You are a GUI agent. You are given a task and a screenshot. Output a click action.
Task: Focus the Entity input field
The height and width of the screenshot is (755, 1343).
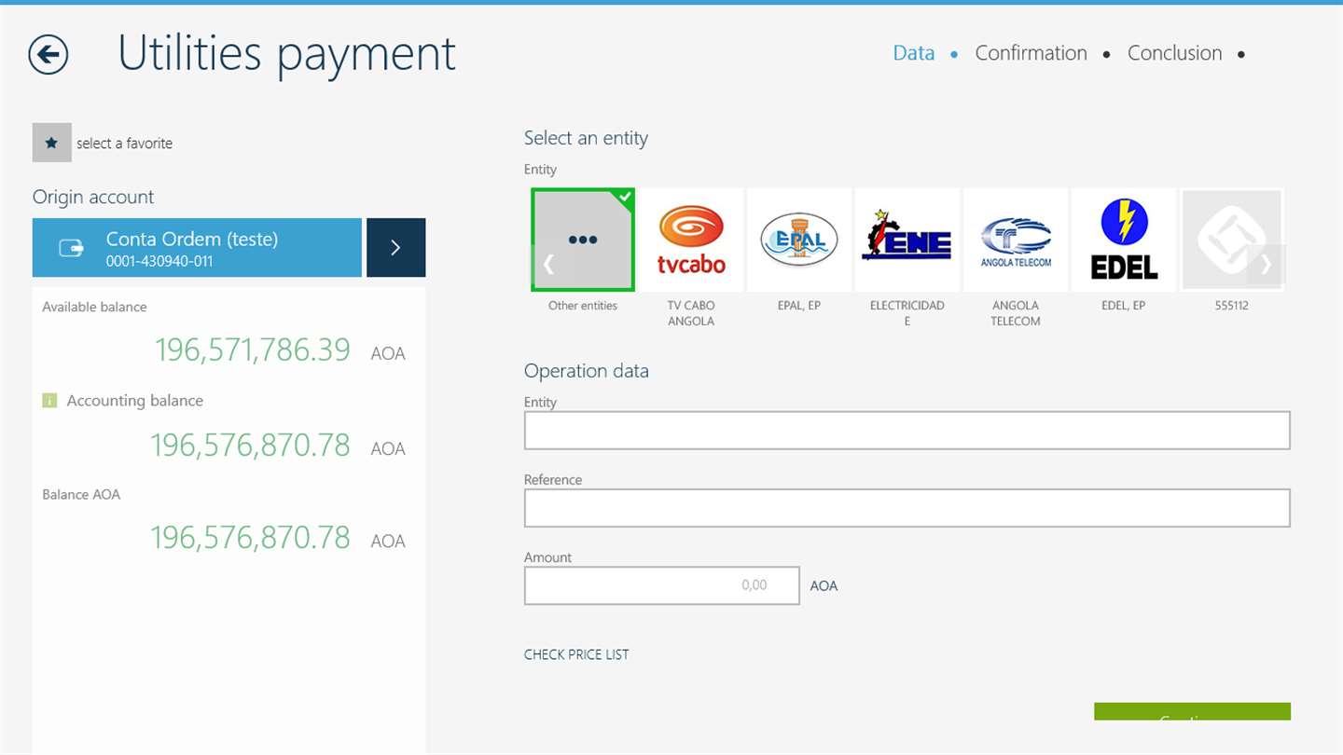click(907, 431)
